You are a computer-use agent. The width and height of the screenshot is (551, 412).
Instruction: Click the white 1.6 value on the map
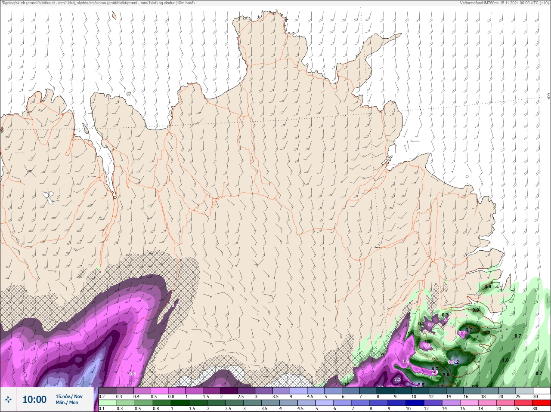point(406,361)
